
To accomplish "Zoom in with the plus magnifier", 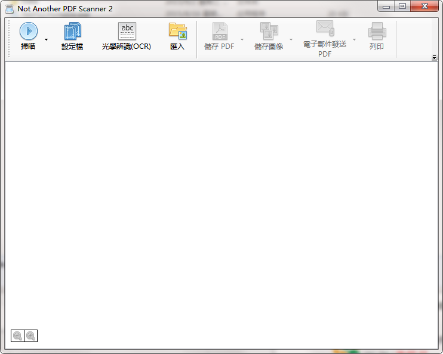I will click(31, 336).
